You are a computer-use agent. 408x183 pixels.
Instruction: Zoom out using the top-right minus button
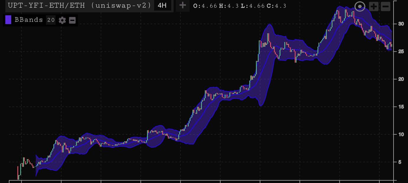pos(386,6)
